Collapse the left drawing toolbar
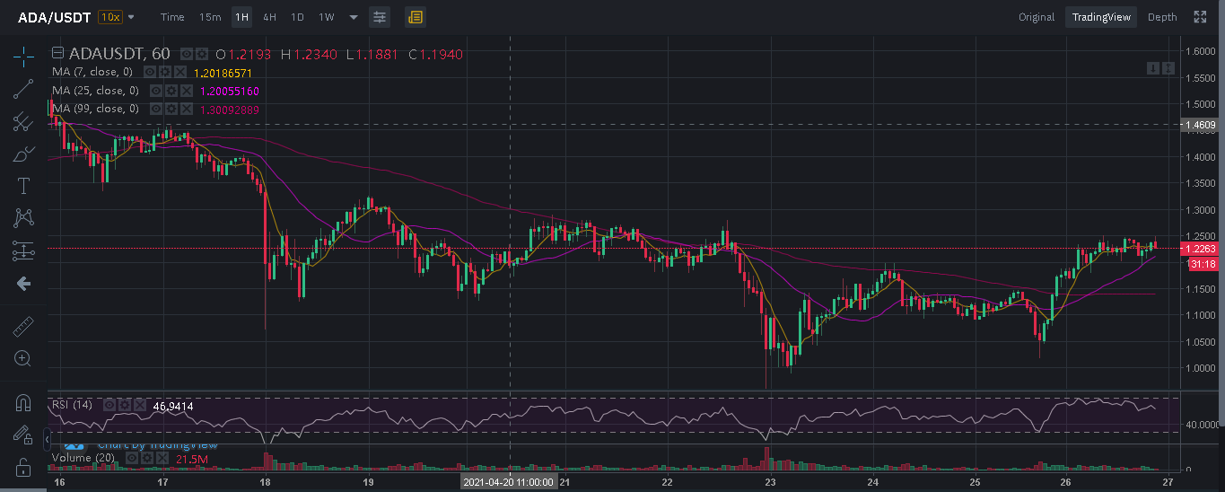The image size is (1225, 492). [47, 439]
